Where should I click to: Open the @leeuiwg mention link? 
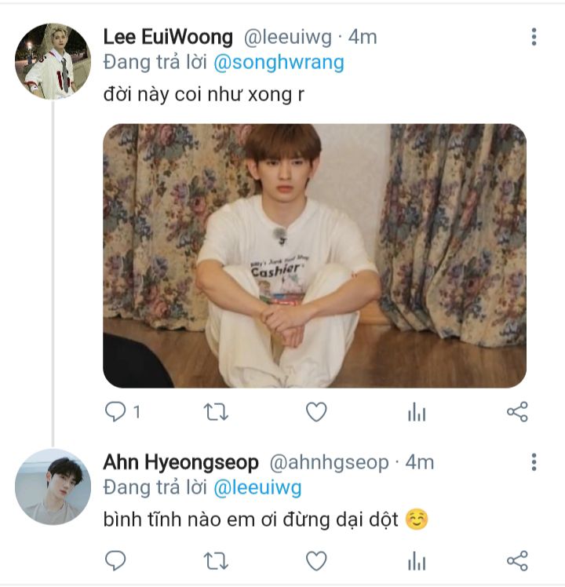pos(257,488)
